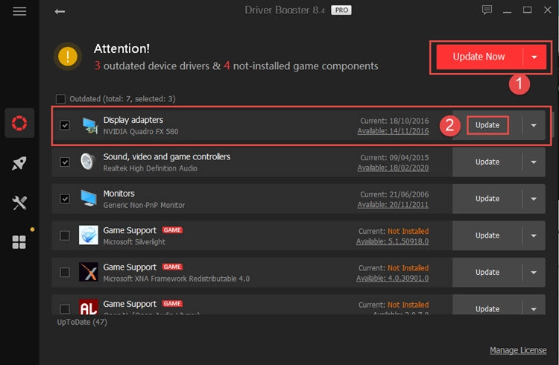The height and width of the screenshot is (365, 559).
Task: Open the Manage License link
Action: (x=518, y=350)
